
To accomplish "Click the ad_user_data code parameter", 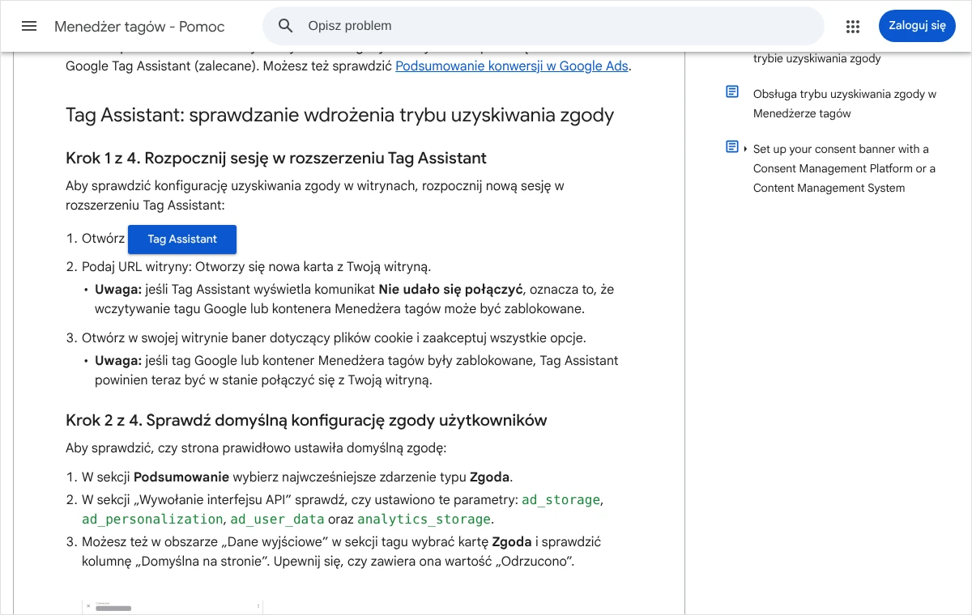I will click(277, 520).
